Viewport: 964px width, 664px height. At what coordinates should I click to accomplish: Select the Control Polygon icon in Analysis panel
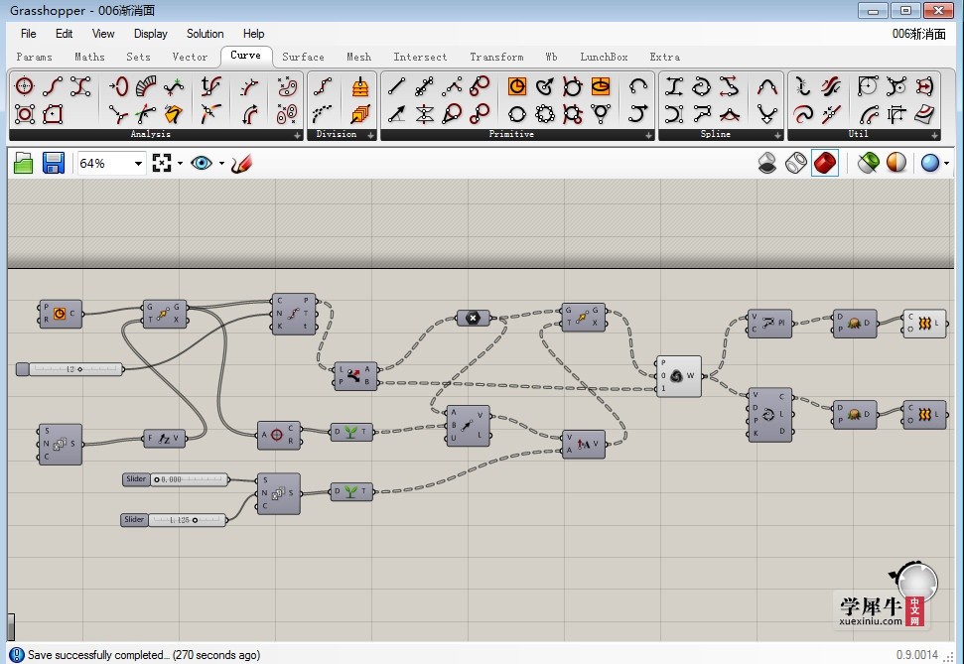click(80, 86)
